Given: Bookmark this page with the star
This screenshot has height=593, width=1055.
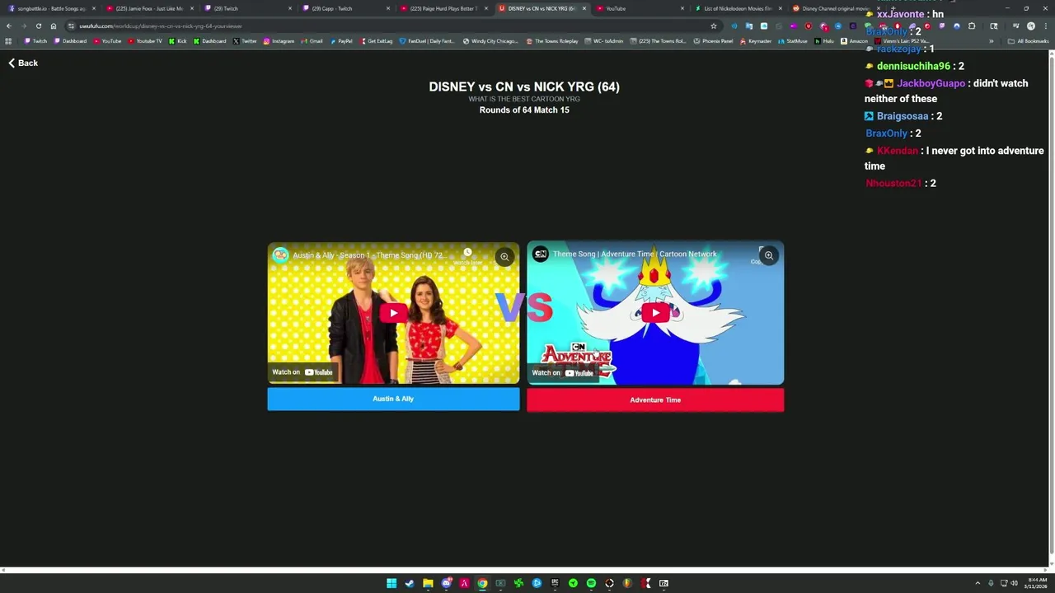Looking at the screenshot, I should point(714,26).
